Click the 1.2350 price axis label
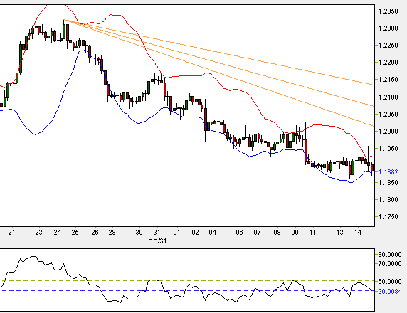 tap(388, 11)
